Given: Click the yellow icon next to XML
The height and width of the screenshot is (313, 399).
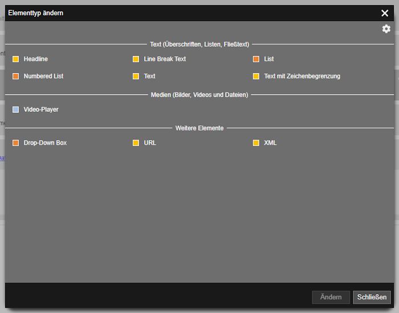Looking at the screenshot, I should (x=256, y=143).
